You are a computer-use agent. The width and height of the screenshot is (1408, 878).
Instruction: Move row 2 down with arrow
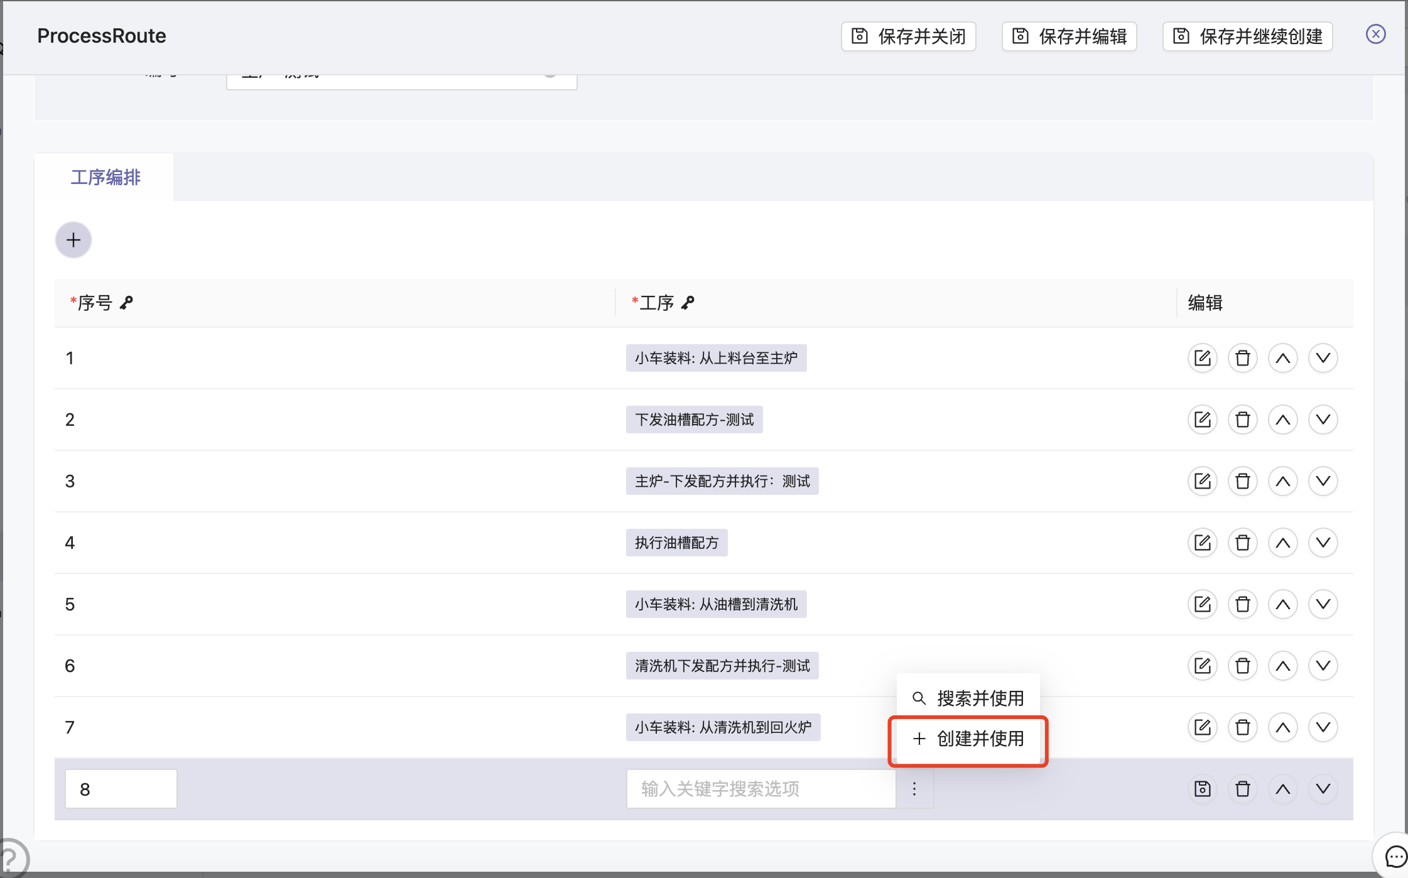tap(1323, 420)
